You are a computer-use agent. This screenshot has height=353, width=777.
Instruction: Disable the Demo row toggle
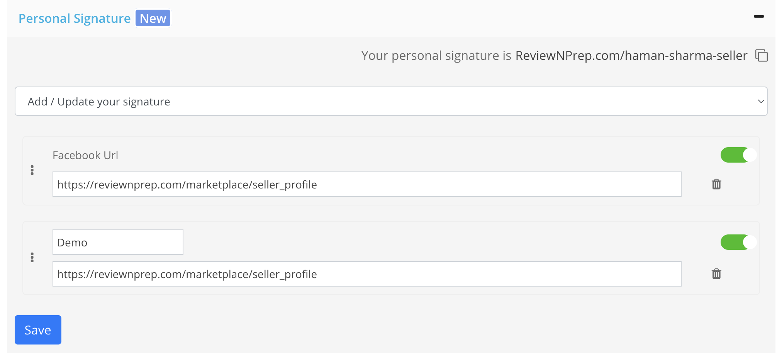point(738,242)
